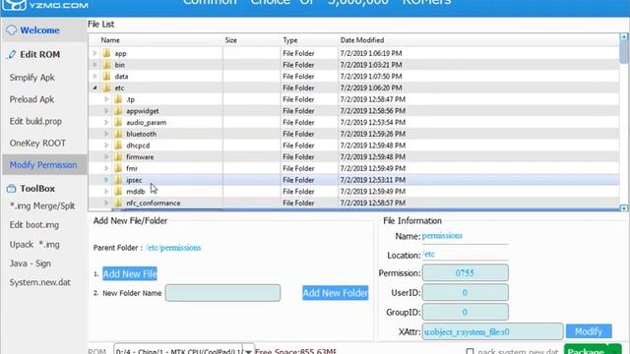This screenshot has height=354, width=630.
Task: Click the app folder icon
Action: click(x=106, y=53)
